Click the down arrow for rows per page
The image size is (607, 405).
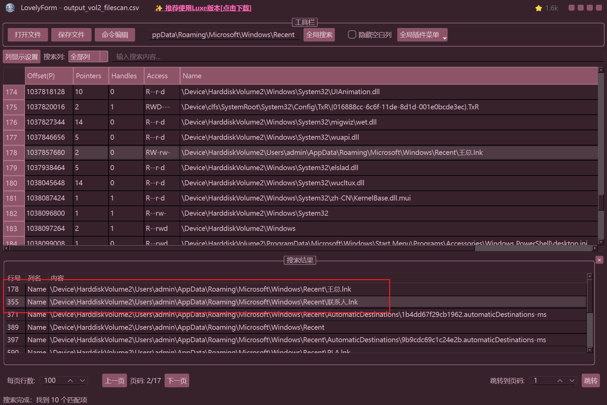(82, 381)
